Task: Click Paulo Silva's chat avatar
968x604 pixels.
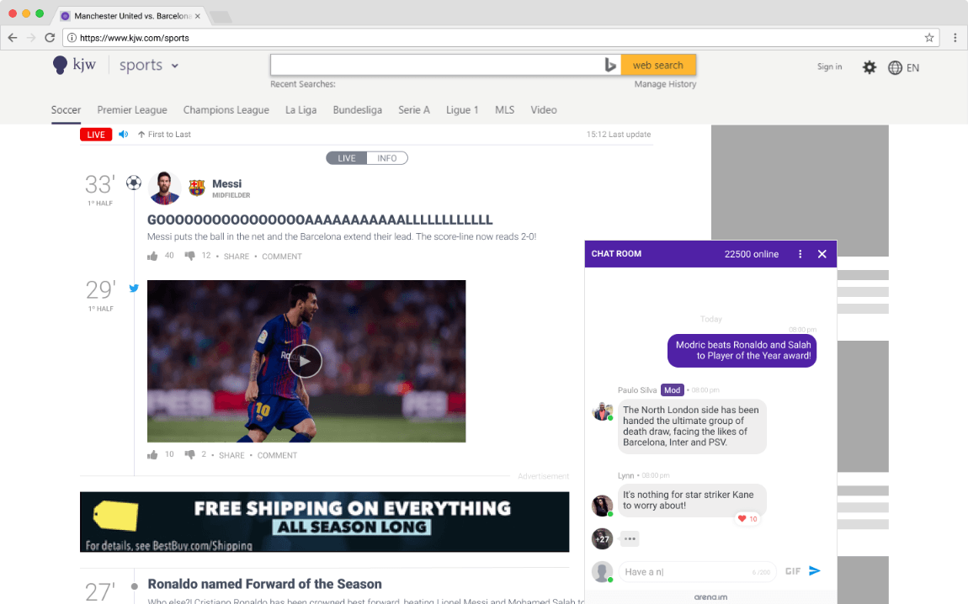Action: (602, 411)
